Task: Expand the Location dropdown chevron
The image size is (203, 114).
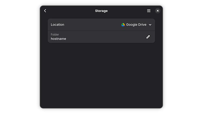Action: (150, 25)
